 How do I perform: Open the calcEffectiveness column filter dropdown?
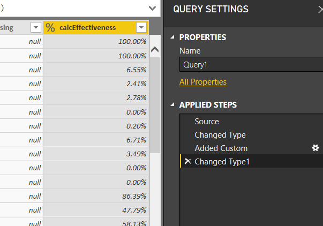click(141, 27)
